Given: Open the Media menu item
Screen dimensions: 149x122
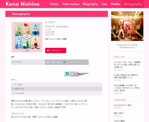Looking at the screenshot, I should [x=115, y=4].
